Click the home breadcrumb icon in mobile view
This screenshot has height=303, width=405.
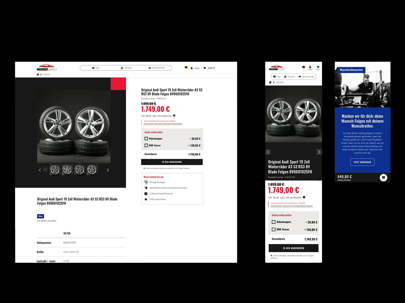(270, 82)
